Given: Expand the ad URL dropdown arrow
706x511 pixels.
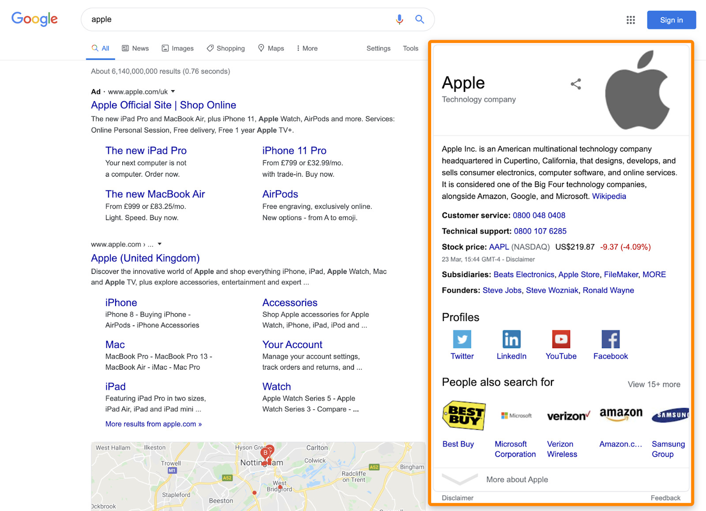Looking at the screenshot, I should coord(173,91).
